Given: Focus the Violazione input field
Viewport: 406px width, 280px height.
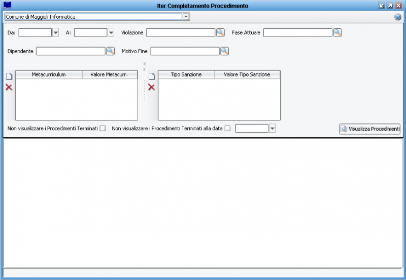Looking at the screenshot, I should (181, 32).
